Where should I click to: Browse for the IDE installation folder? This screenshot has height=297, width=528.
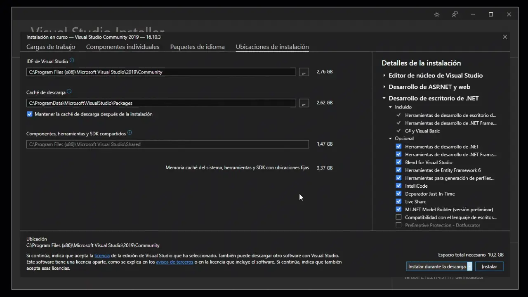[304, 72]
